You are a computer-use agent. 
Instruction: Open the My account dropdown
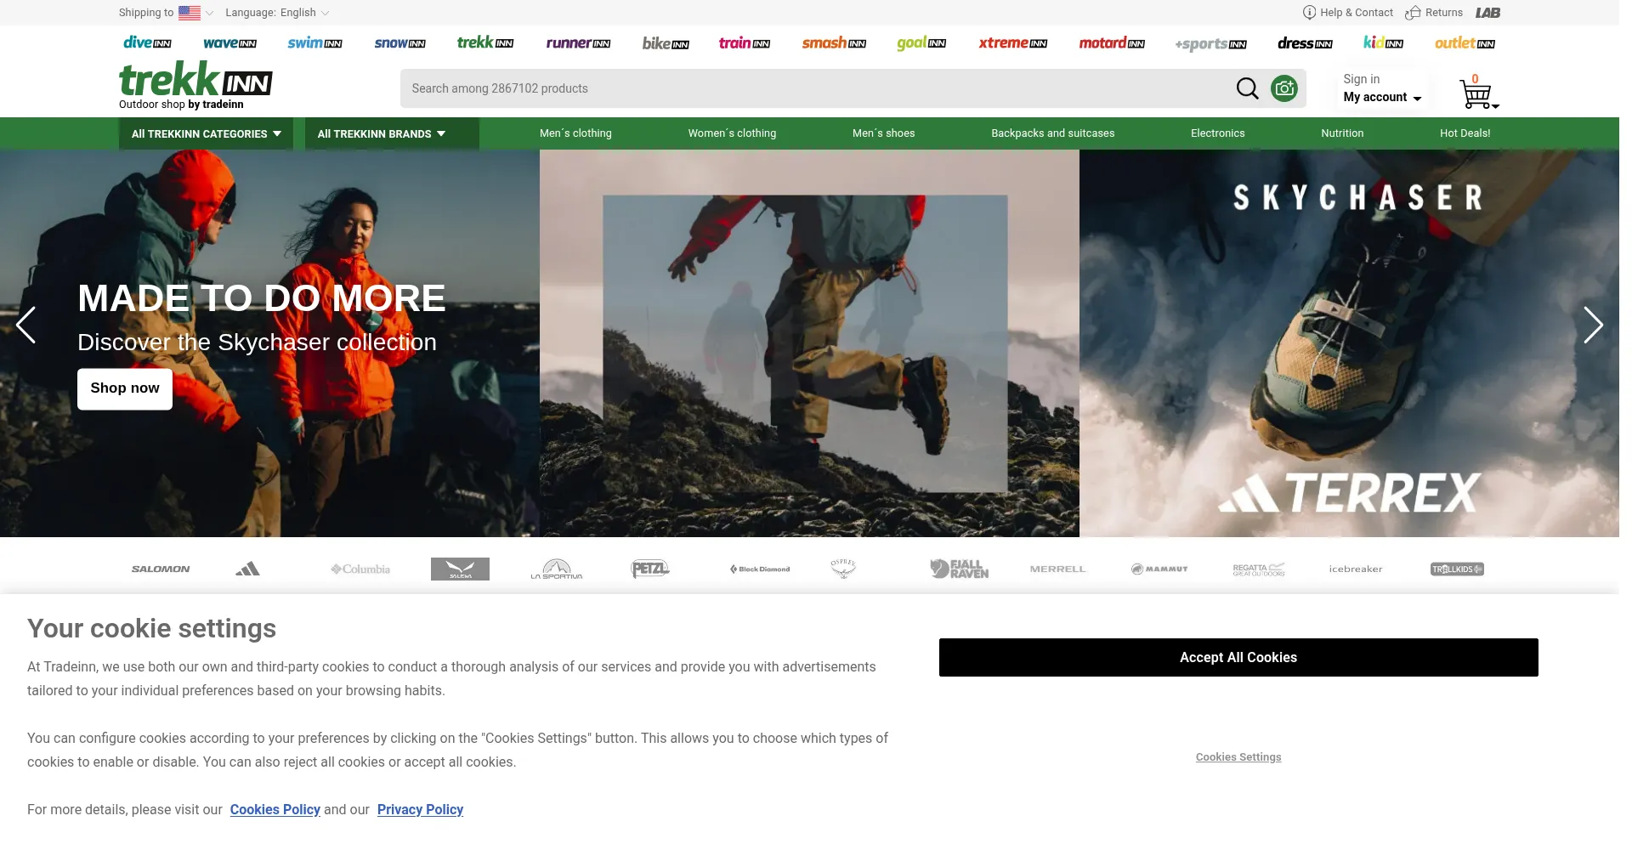coord(1382,97)
